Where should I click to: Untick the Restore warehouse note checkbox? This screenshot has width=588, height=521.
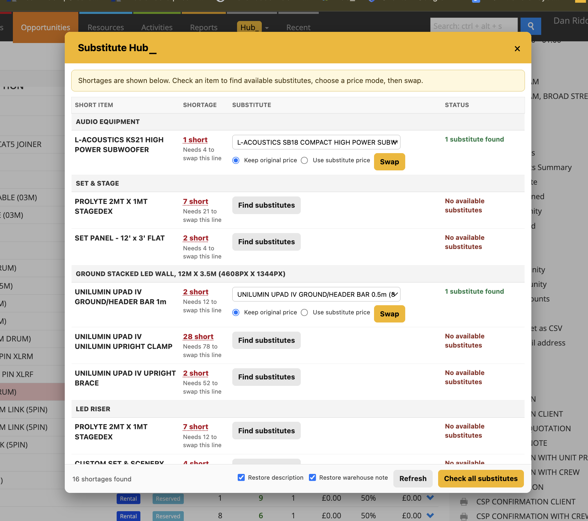312,478
